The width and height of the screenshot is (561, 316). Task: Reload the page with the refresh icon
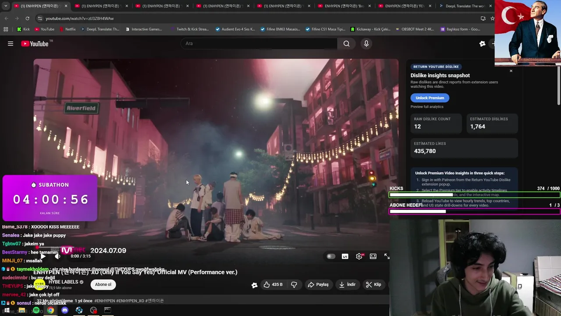[27, 18]
